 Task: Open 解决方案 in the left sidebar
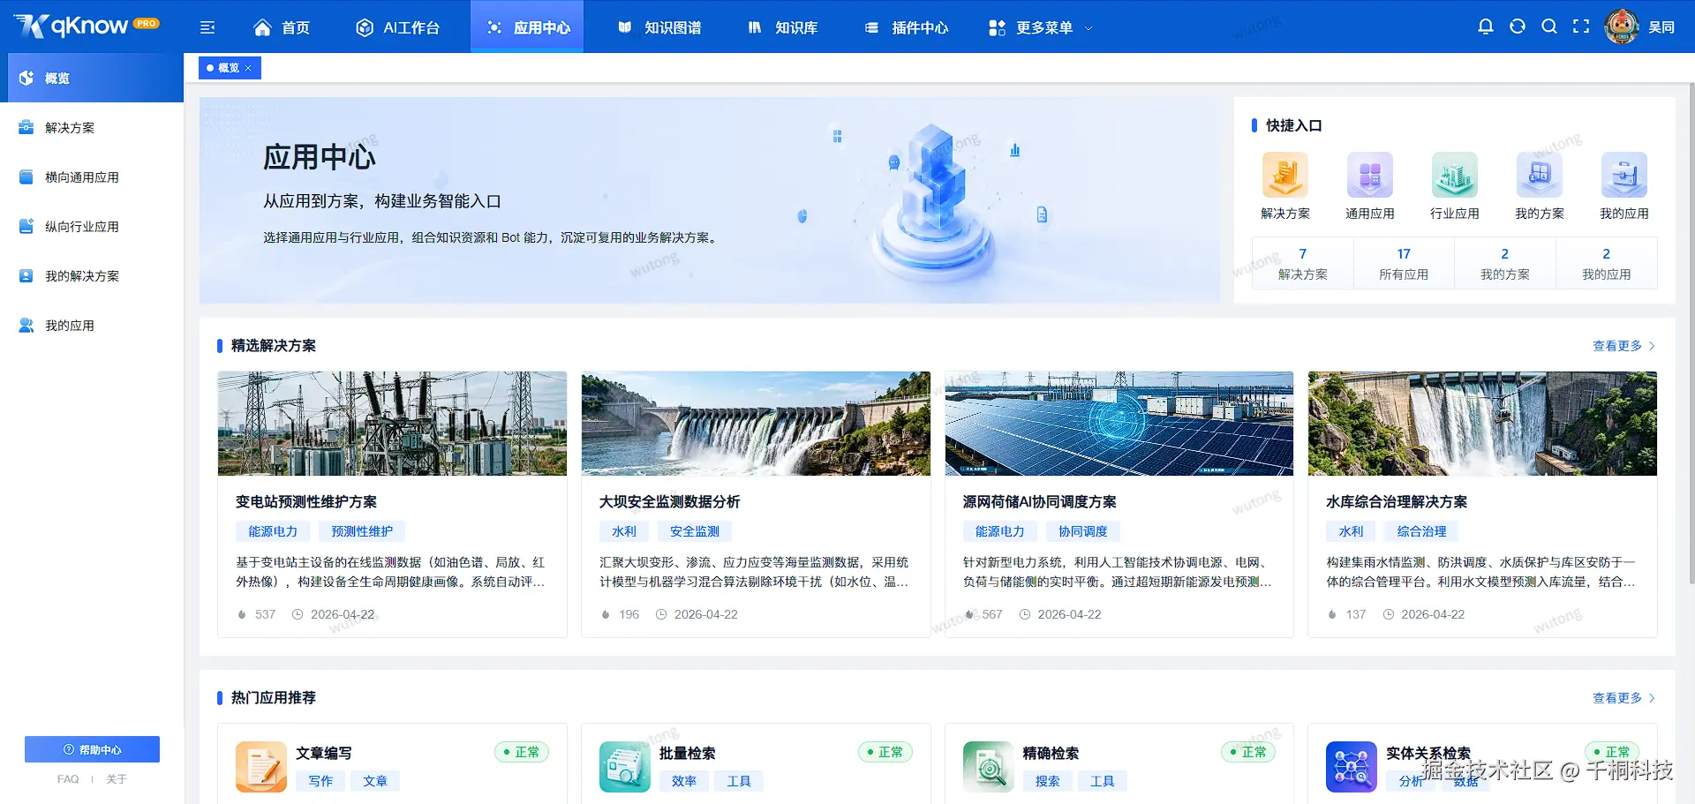92,128
